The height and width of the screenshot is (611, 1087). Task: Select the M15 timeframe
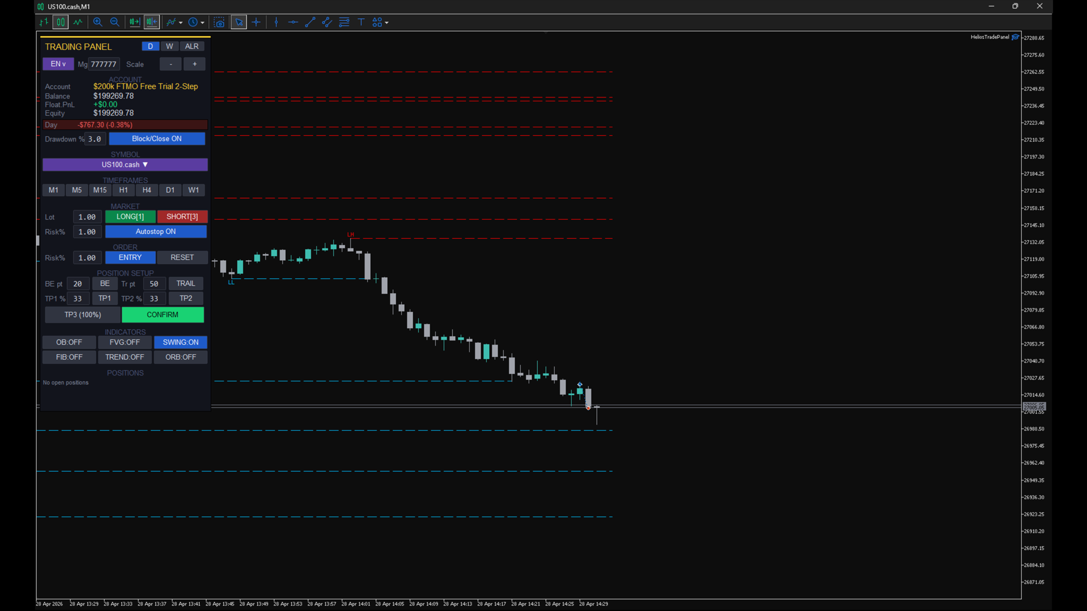pyautogui.click(x=100, y=190)
